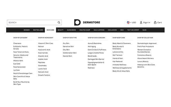
Task: Open Allure Award Winners collection
Action: coord(145,58)
